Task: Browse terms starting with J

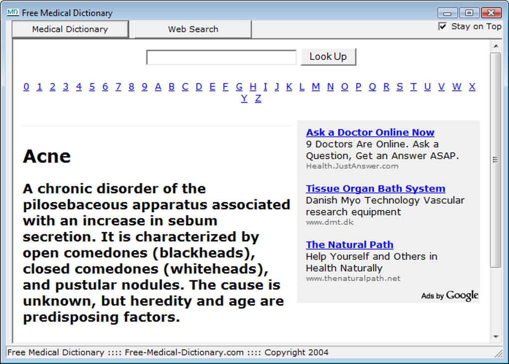Action: pyautogui.click(x=276, y=87)
